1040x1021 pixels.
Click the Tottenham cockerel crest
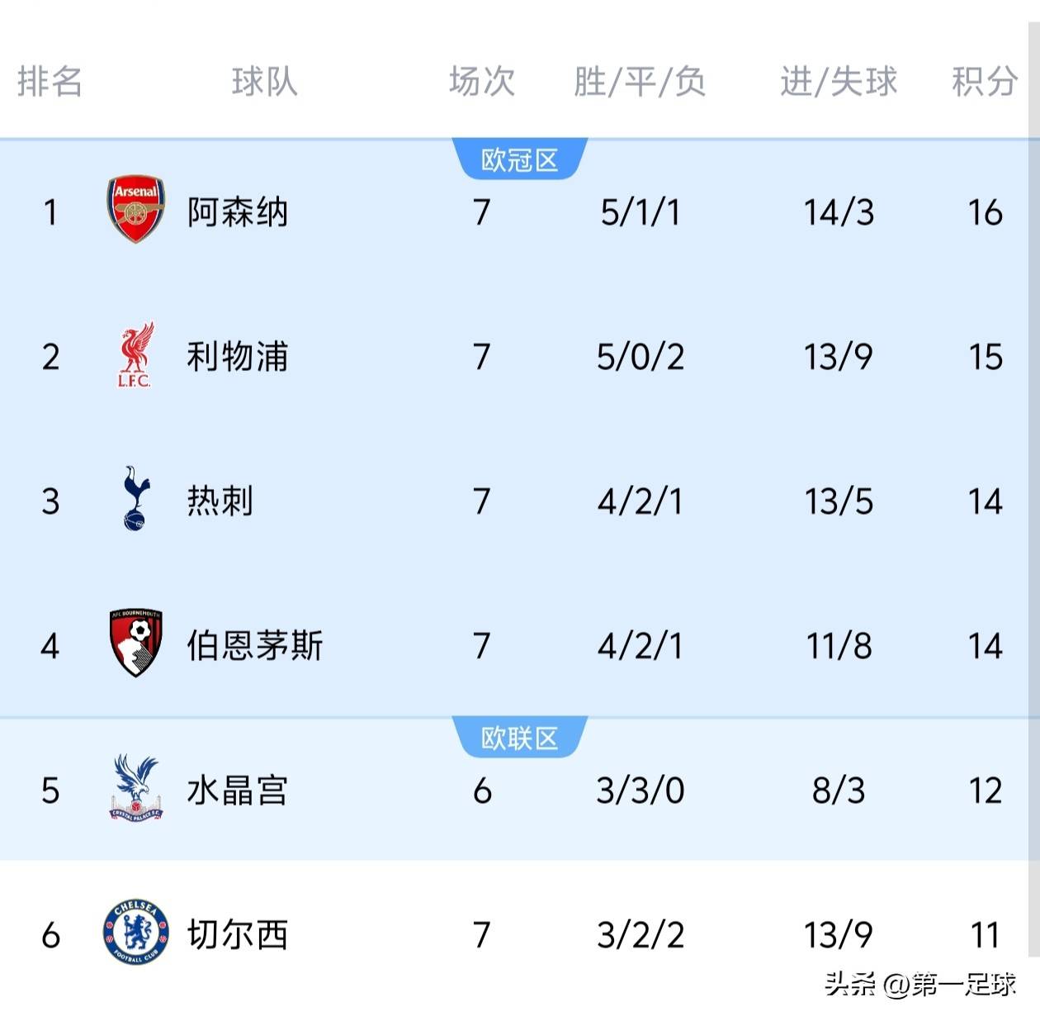click(x=135, y=498)
